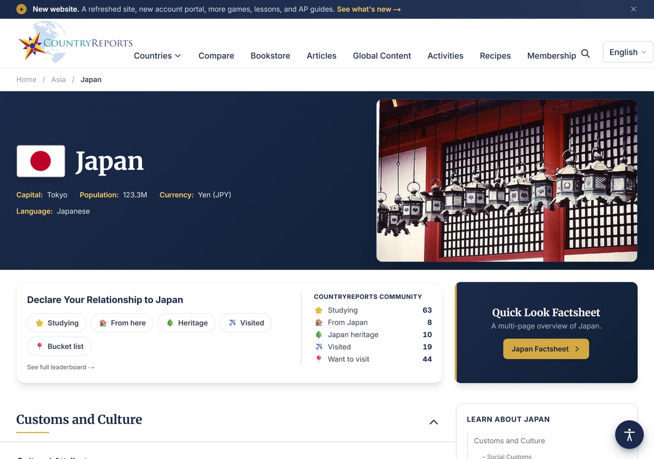The image size is (654, 459).
Task: Click the Population 123.3M value
Action: tap(135, 195)
